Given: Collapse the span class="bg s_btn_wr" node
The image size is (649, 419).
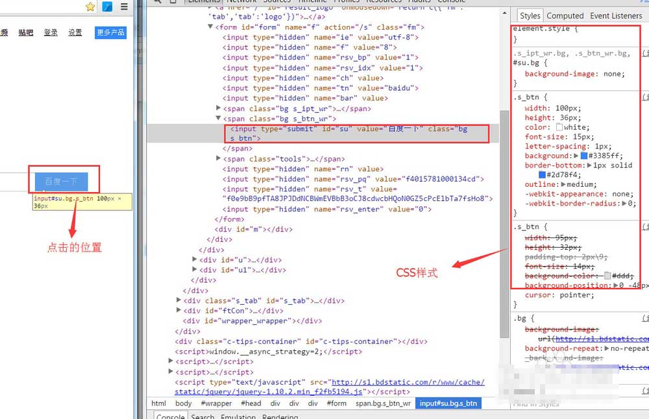Looking at the screenshot, I should pyautogui.click(x=219, y=118).
